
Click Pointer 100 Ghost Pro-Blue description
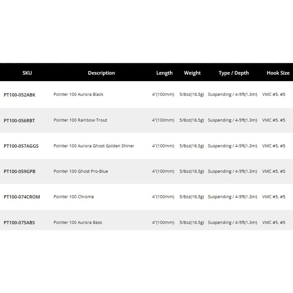pos(81,171)
